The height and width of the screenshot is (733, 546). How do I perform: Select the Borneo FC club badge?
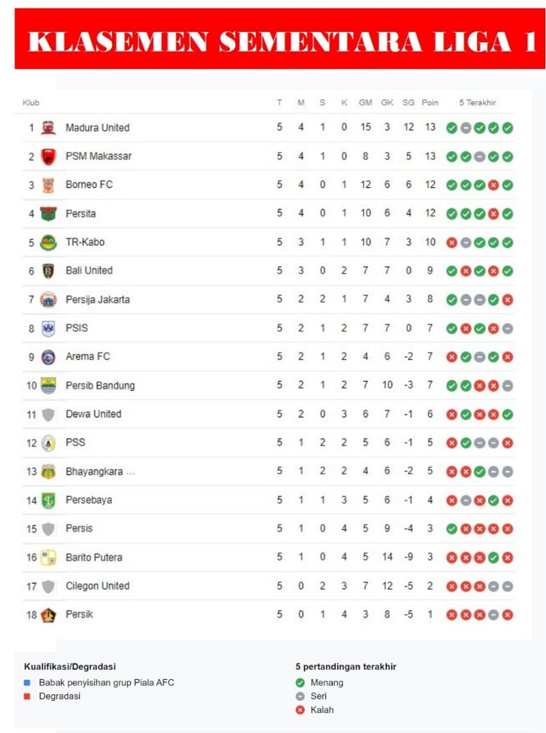tap(48, 185)
